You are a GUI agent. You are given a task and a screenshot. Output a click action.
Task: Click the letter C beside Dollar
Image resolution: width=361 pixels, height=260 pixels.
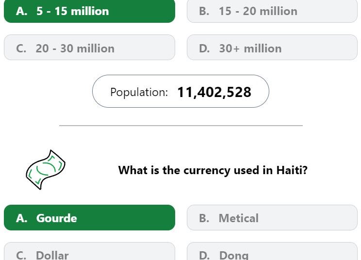tap(21, 255)
